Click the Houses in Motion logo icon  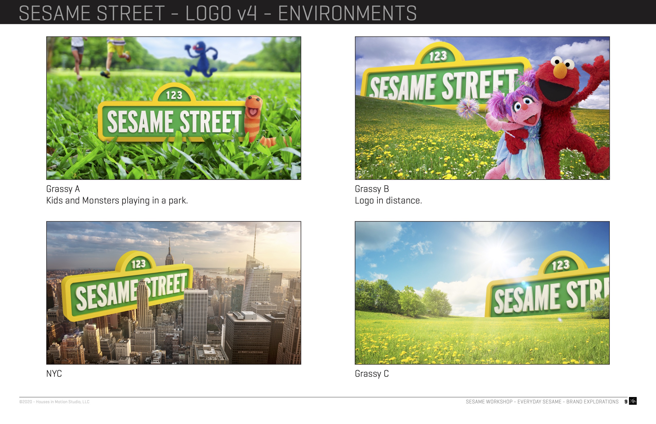pyautogui.click(x=633, y=401)
